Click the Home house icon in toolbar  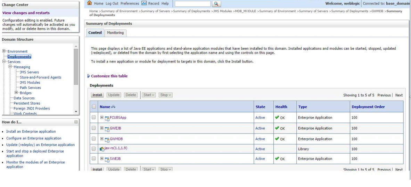coord(90,3)
